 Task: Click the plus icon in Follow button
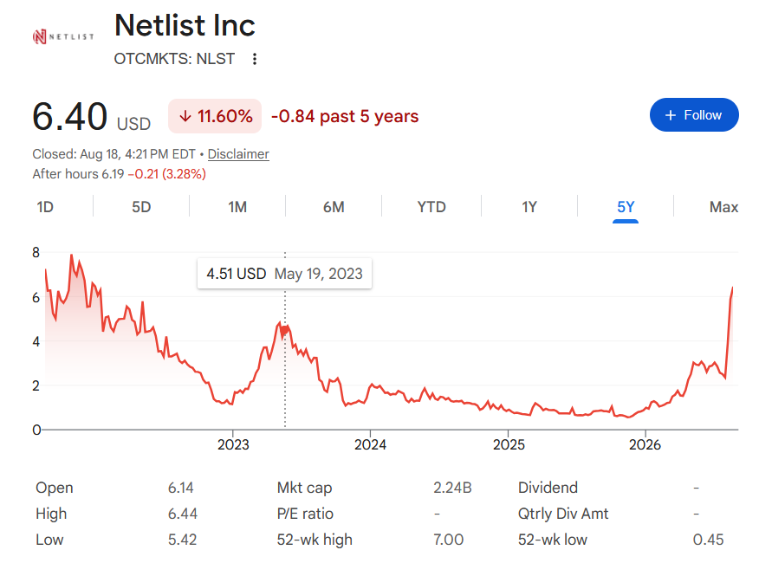671,115
